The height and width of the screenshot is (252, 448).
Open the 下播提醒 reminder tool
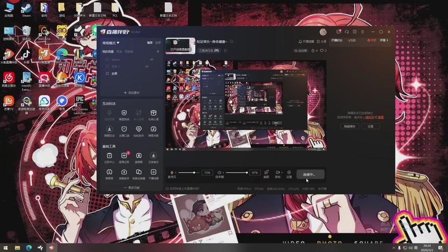tap(153, 174)
